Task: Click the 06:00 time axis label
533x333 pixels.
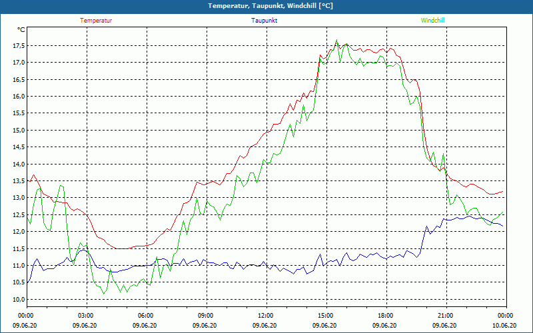Action: (147, 316)
